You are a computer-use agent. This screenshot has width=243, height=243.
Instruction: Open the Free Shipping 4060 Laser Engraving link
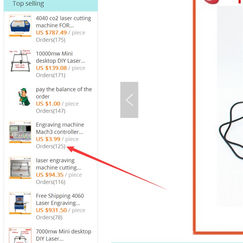(60, 200)
